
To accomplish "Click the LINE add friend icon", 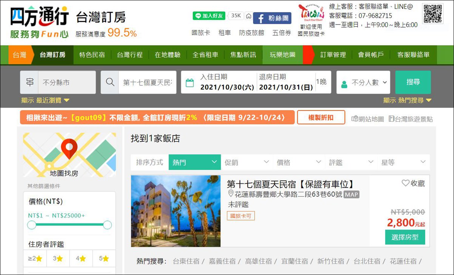I will 209,16.
